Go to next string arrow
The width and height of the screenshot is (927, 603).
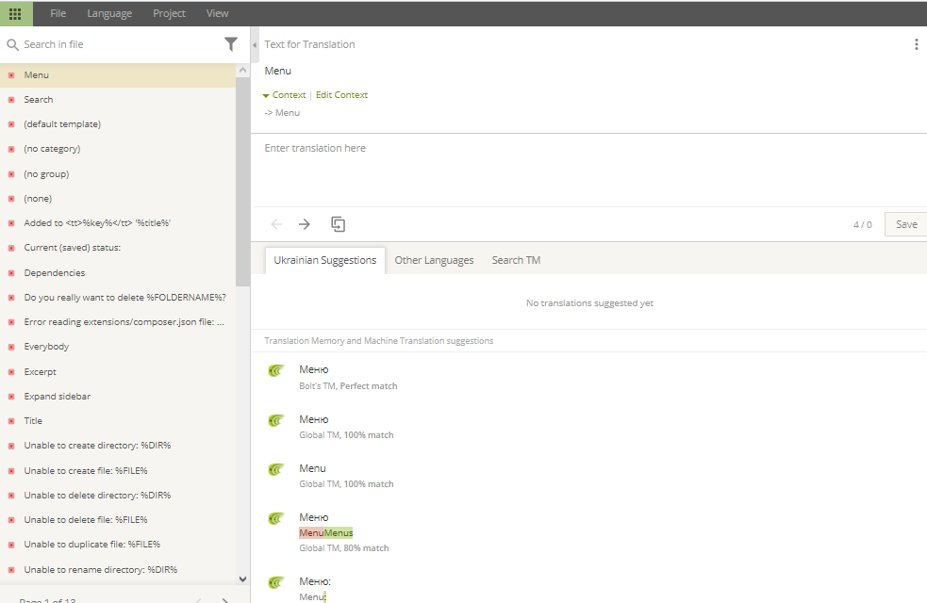click(x=305, y=224)
